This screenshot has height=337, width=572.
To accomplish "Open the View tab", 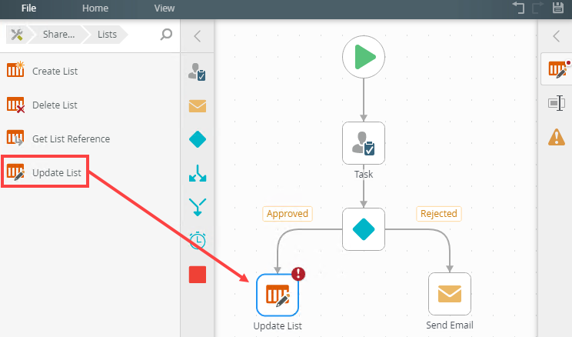I will pyautogui.click(x=165, y=8).
